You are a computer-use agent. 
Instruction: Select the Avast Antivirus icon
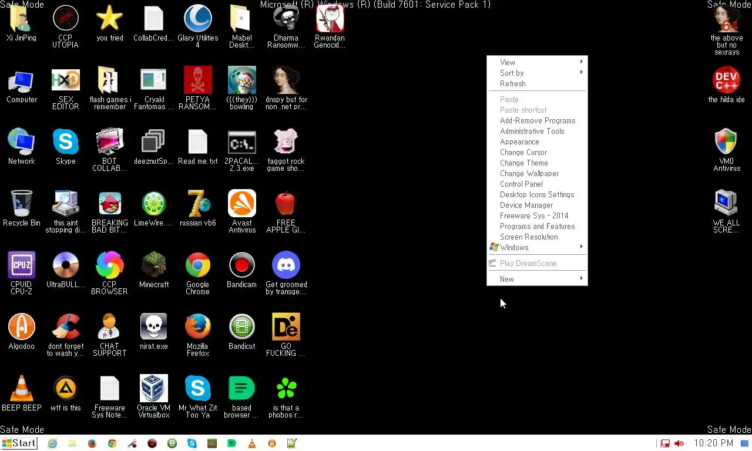[x=241, y=211]
